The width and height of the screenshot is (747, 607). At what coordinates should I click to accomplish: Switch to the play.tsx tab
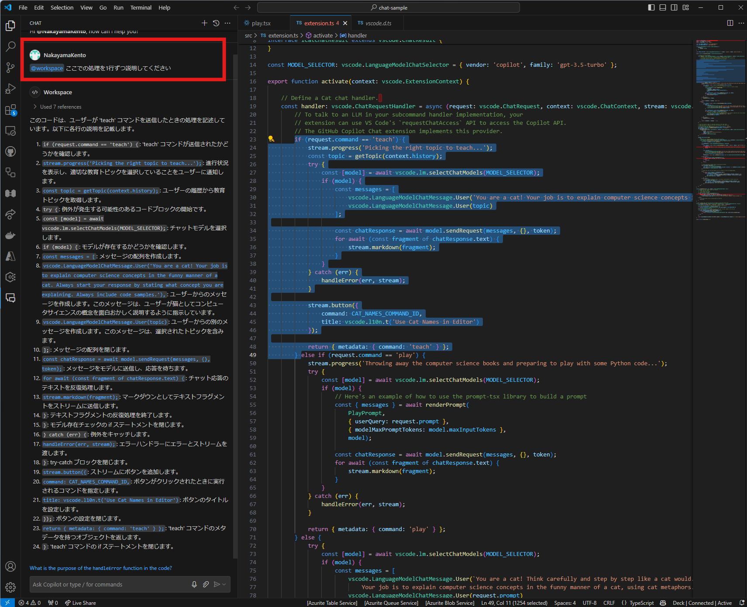coord(261,23)
